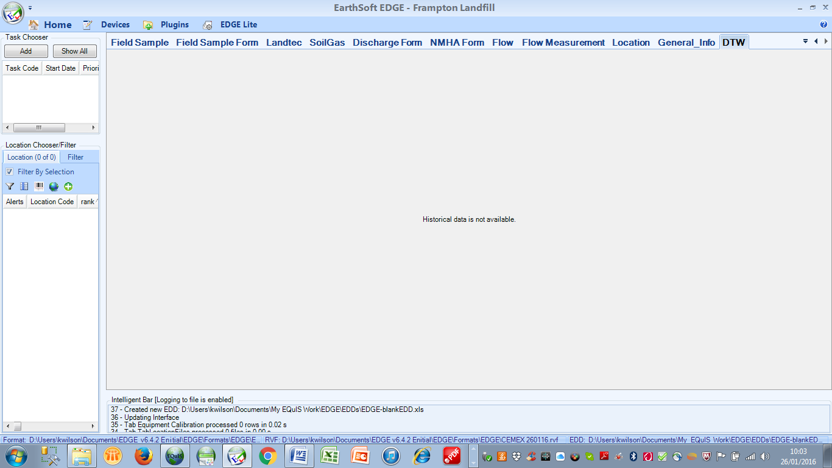Select the Location (0 of 0) tab
832x468 pixels.
(32, 157)
